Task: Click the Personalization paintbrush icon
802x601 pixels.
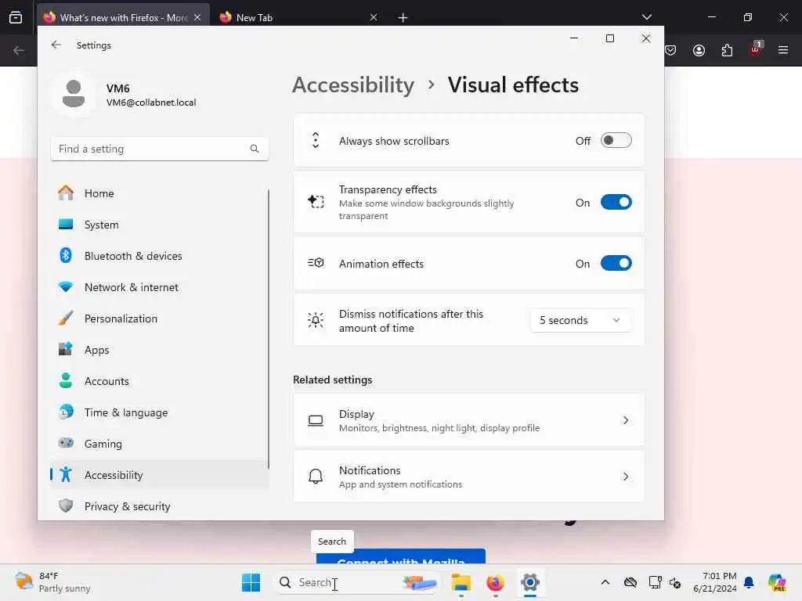Action: tap(66, 318)
